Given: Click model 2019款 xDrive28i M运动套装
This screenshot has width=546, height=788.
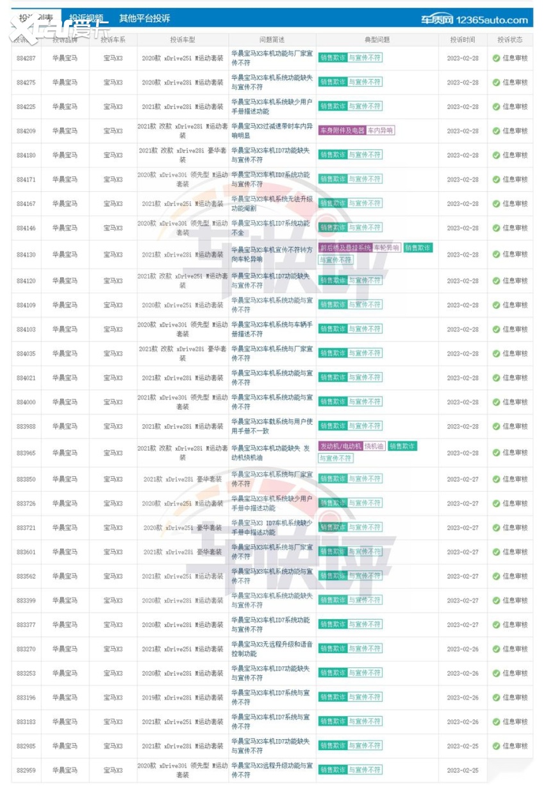Looking at the screenshot, I should pyautogui.click(x=183, y=698).
